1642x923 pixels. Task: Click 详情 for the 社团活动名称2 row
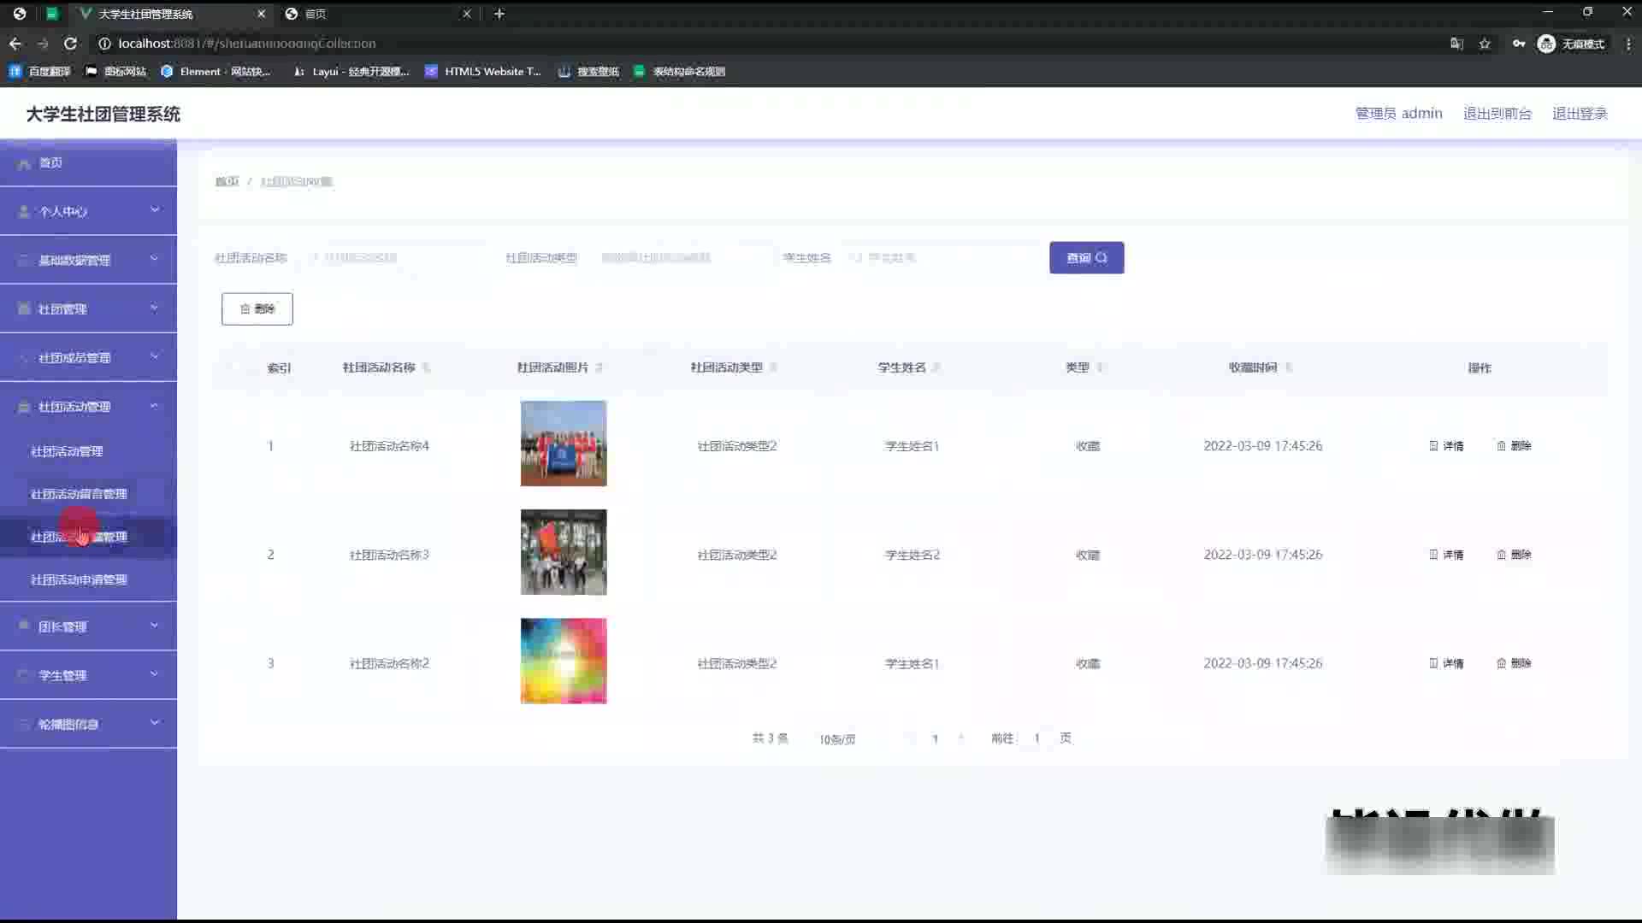1446,663
